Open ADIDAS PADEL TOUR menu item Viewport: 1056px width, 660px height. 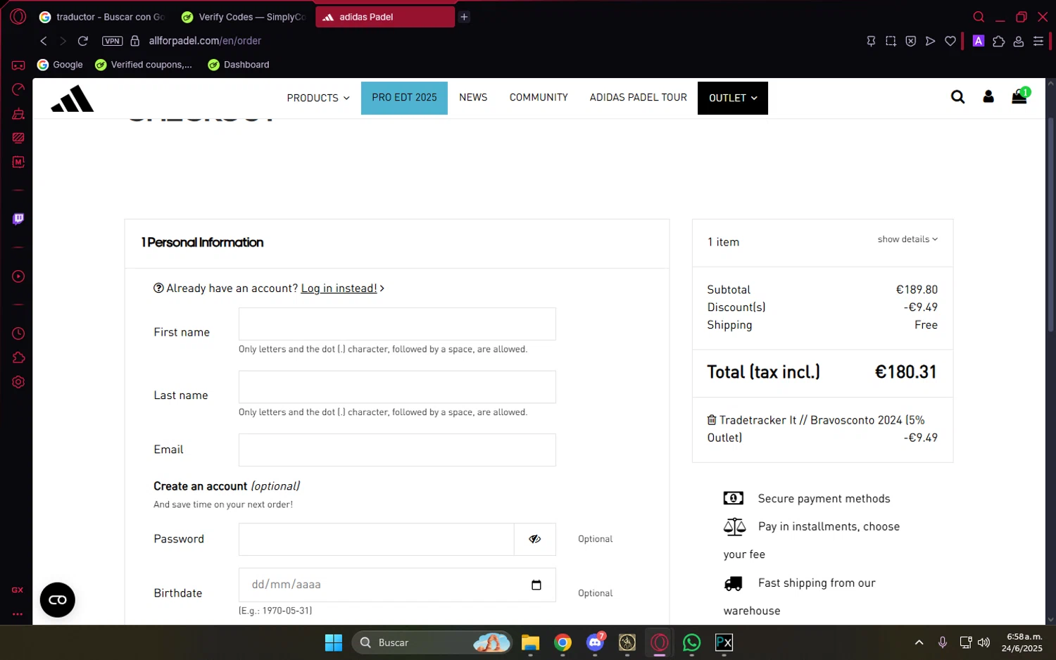(639, 98)
